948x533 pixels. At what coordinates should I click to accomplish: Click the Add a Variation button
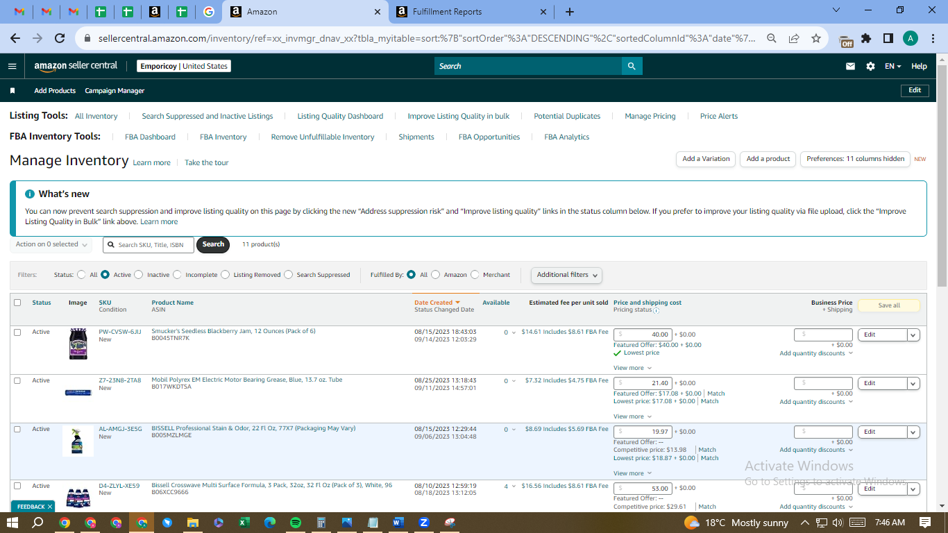click(706, 159)
